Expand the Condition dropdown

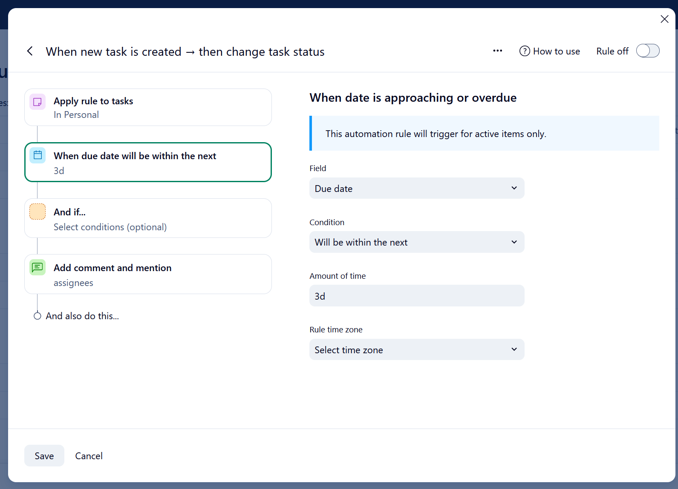(416, 242)
